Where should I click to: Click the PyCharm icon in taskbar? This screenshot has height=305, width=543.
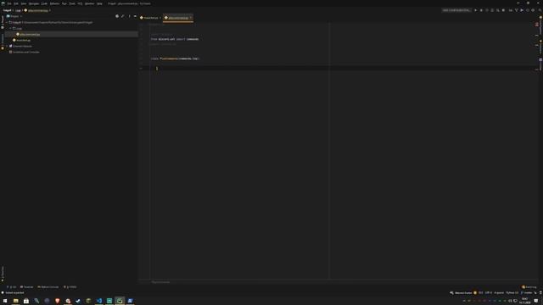[x=120, y=301]
